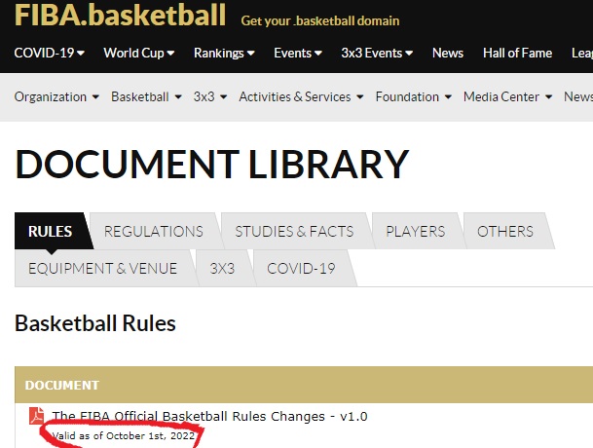This screenshot has width=593, height=448.
Task: Click the DOCUMENT LIBRARY title
Action: (212, 164)
